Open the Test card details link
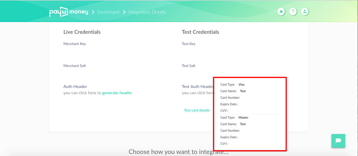Screen dimensions: 358x156 pyautogui.click(x=197, y=110)
